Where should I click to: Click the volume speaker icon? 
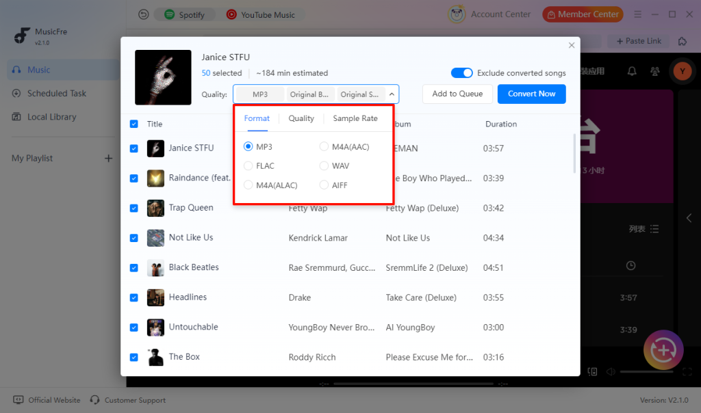click(x=611, y=371)
